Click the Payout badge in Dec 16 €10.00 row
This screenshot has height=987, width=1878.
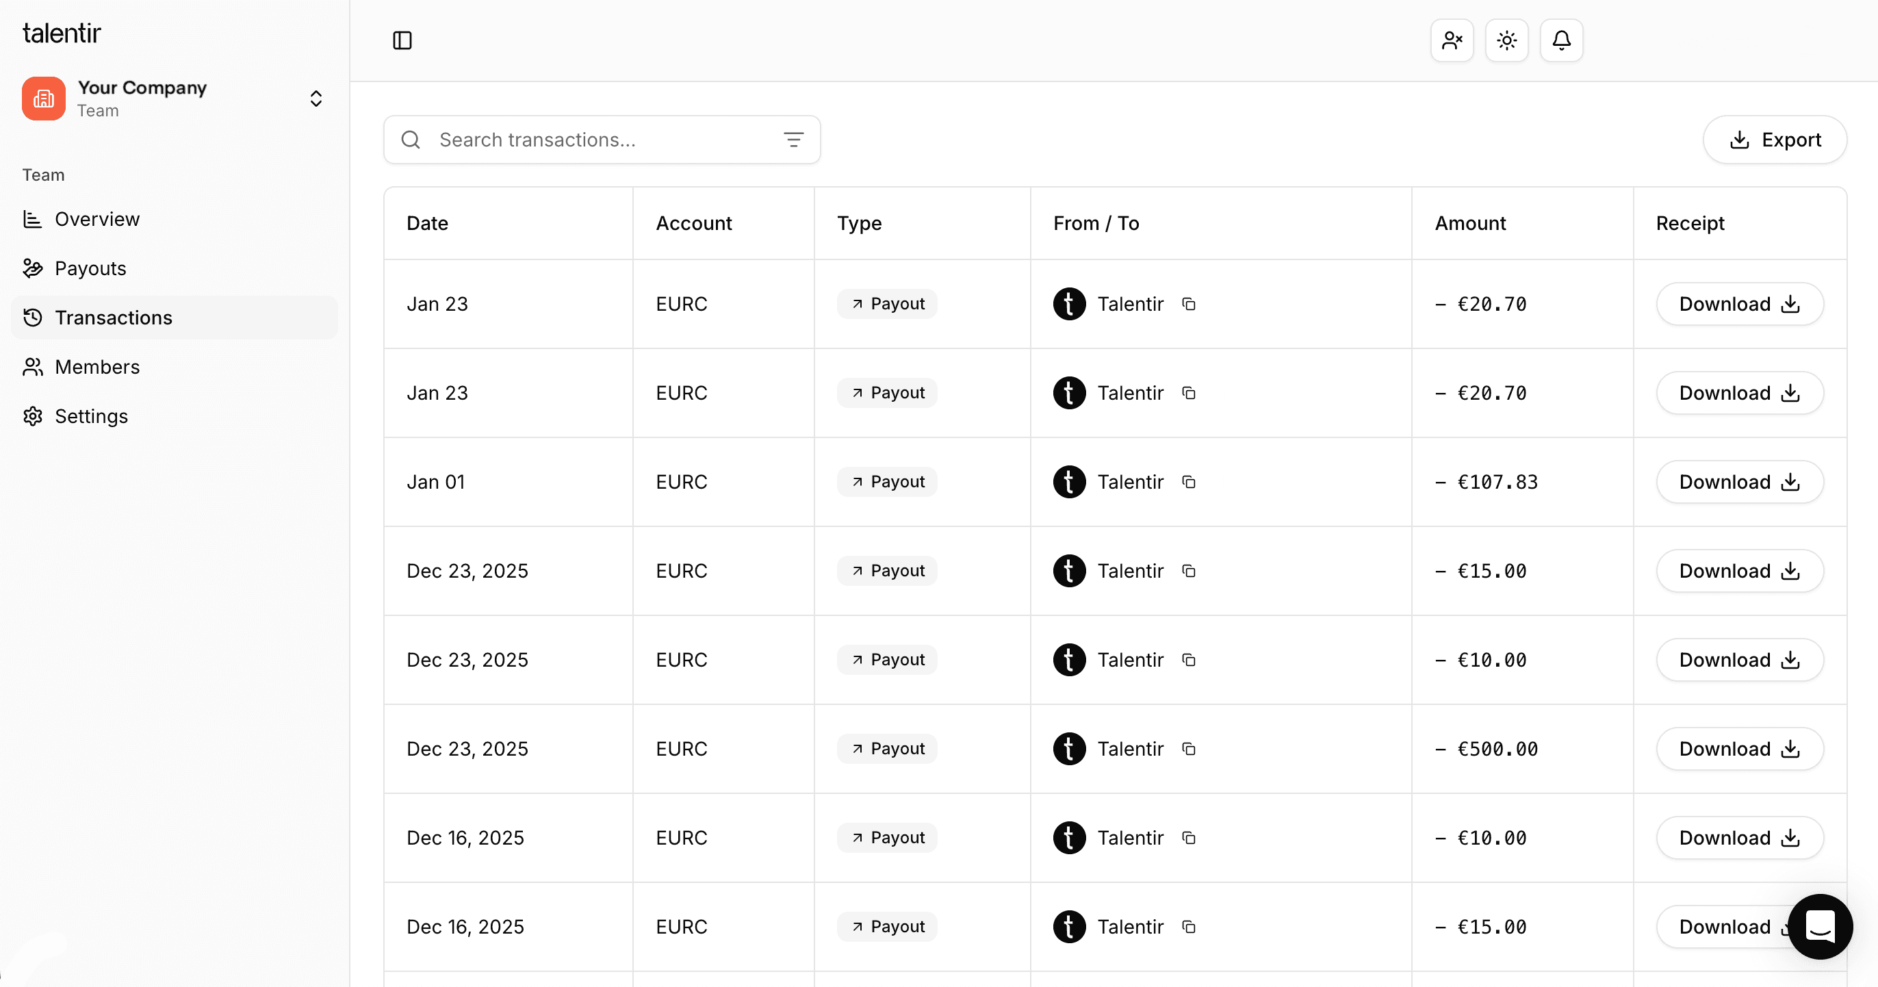pos(887,838)
